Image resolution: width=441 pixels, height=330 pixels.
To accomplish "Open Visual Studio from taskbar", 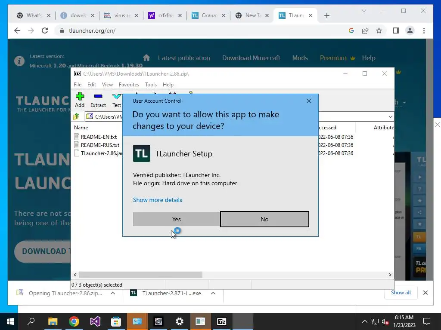I will pyautogui.click(x=95, y=321).
